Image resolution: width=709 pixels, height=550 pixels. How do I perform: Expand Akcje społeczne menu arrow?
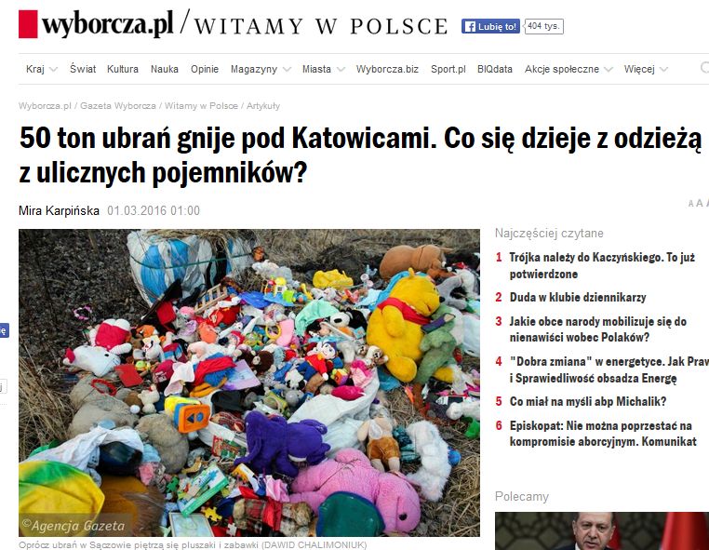[x=609, y=70]
